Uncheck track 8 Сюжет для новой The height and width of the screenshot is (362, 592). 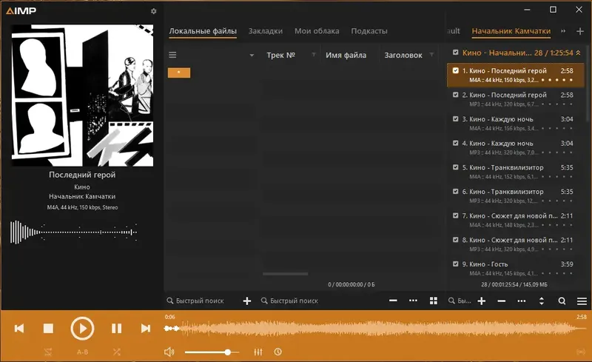(x=455, y=240)
